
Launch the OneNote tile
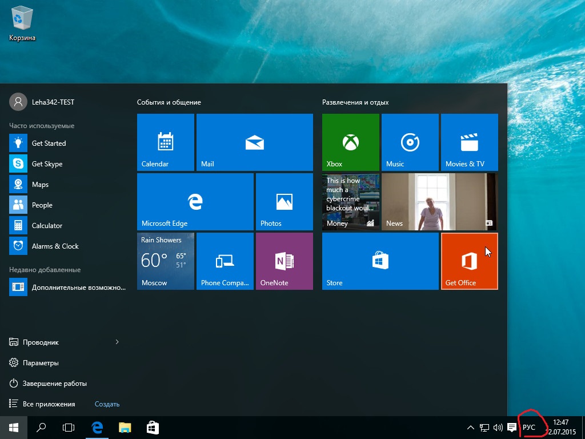(x=285, y=261)
